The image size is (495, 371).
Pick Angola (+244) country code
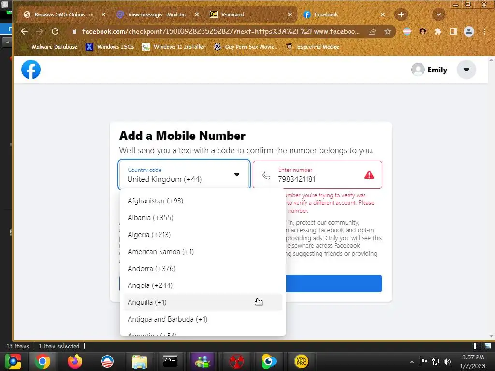203,285
